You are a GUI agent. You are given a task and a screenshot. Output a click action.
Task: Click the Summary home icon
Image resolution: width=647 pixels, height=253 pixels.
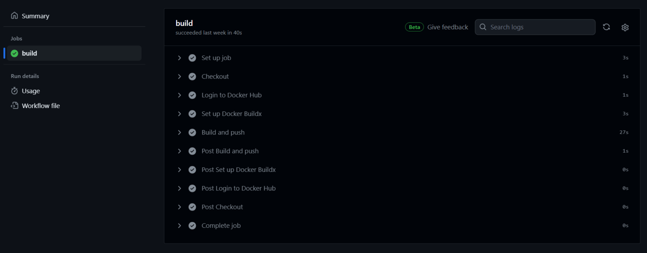14,16
